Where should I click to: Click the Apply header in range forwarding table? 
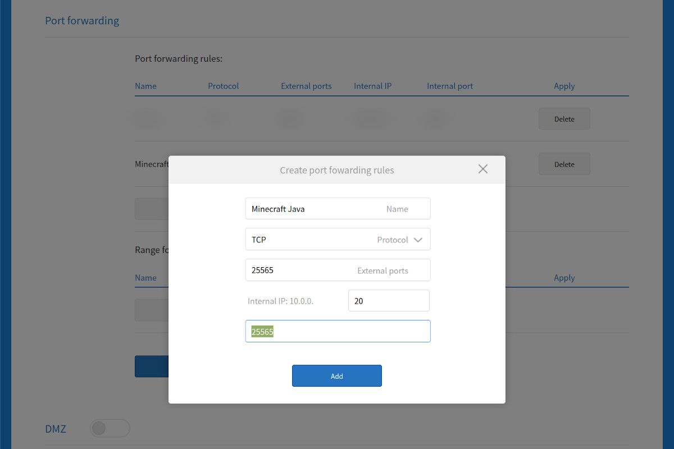pyautogui.click(x=564, y=278)
